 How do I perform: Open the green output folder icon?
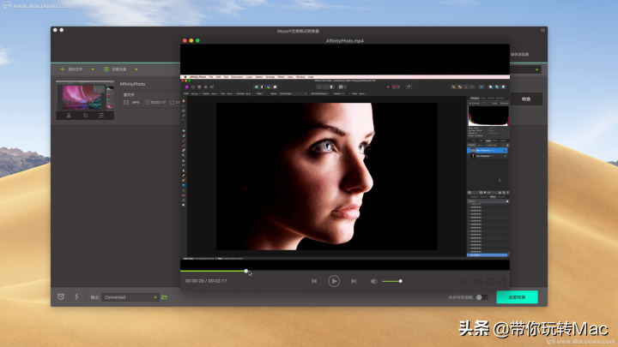164,297
